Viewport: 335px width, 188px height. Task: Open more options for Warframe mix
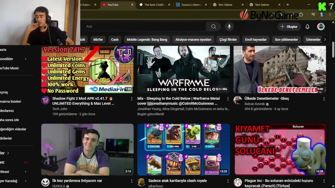pyautogui.click(x=228, y=99)
